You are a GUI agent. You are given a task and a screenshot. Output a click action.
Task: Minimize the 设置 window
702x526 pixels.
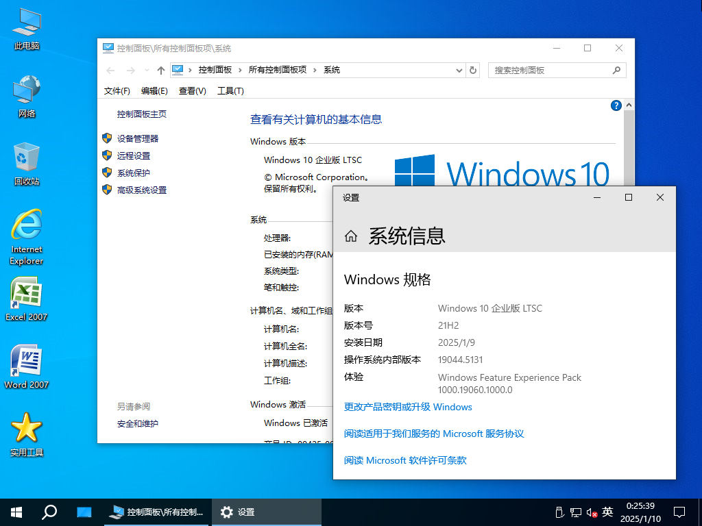click(x=597, y=197)
